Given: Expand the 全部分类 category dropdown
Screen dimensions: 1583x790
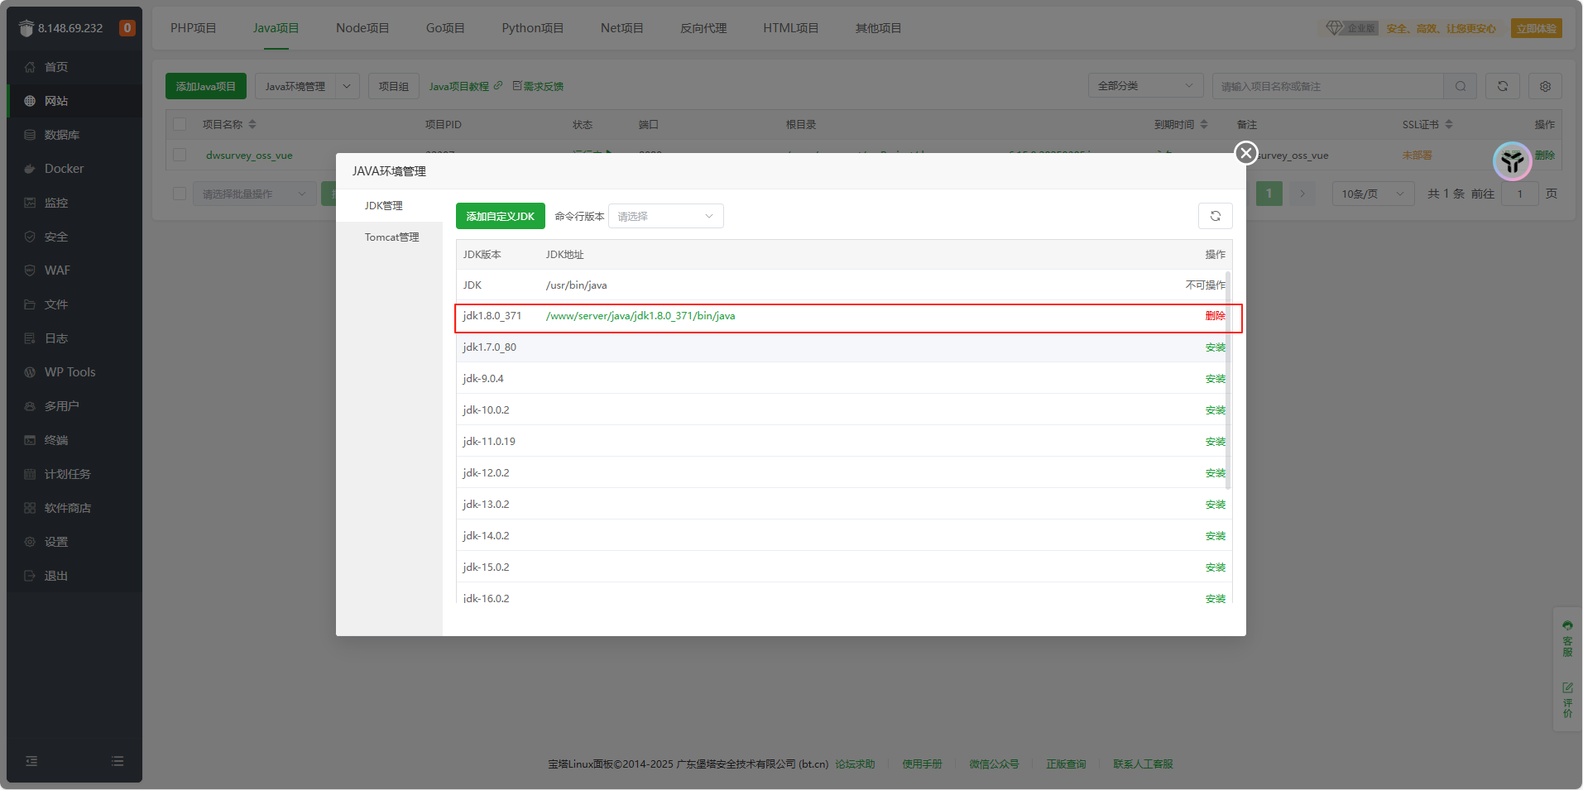Looking at the screenshot, I should [x=1144, y=86].
